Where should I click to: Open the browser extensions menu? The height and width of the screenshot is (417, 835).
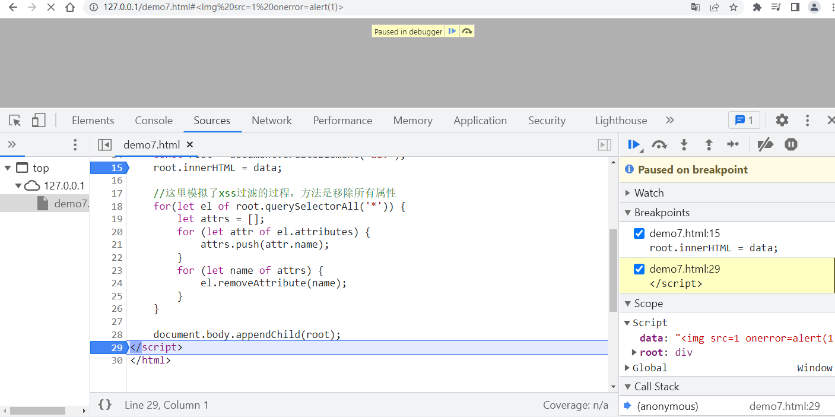tap(757, 8)
